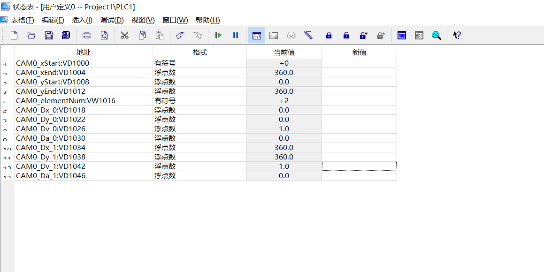
Task: Click format cell 浮点数 for CAM0_Dv_1
Action: pyautogui.click(x=199, y=166)
